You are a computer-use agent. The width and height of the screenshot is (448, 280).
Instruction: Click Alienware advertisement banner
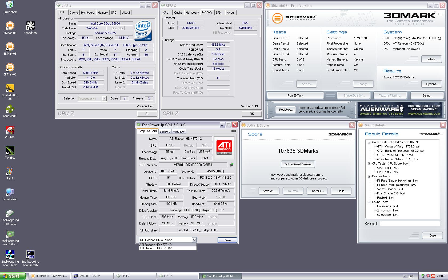tap(400, 110)
